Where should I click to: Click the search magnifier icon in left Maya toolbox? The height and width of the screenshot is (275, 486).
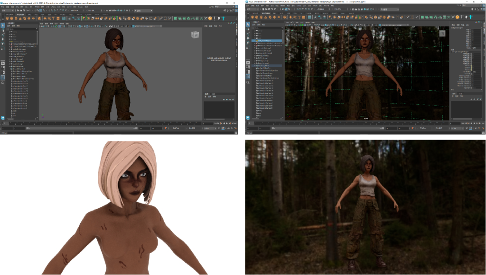point(3,83)
